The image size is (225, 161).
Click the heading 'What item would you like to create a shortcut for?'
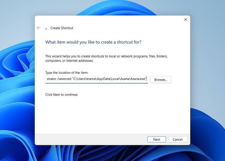tap(93, 42)
